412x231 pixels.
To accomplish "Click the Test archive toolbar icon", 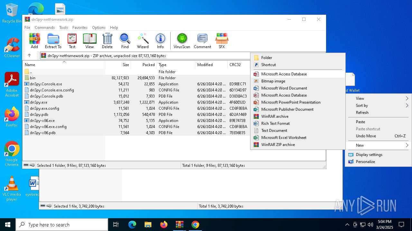I will (72, 41).
